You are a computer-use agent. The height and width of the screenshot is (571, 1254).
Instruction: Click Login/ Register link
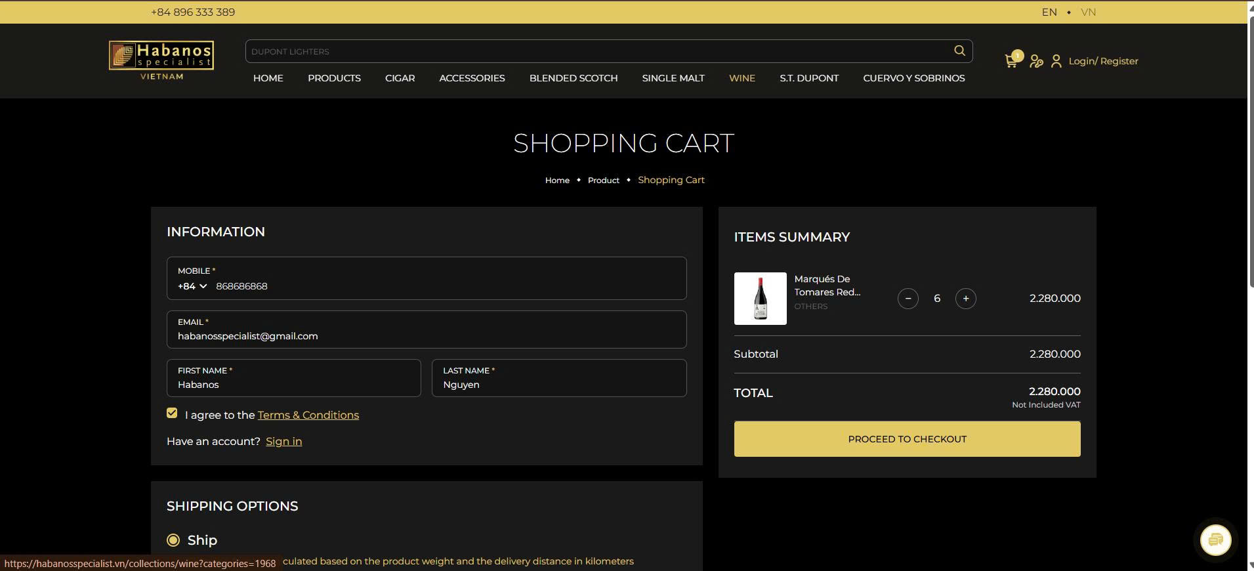1103,61
